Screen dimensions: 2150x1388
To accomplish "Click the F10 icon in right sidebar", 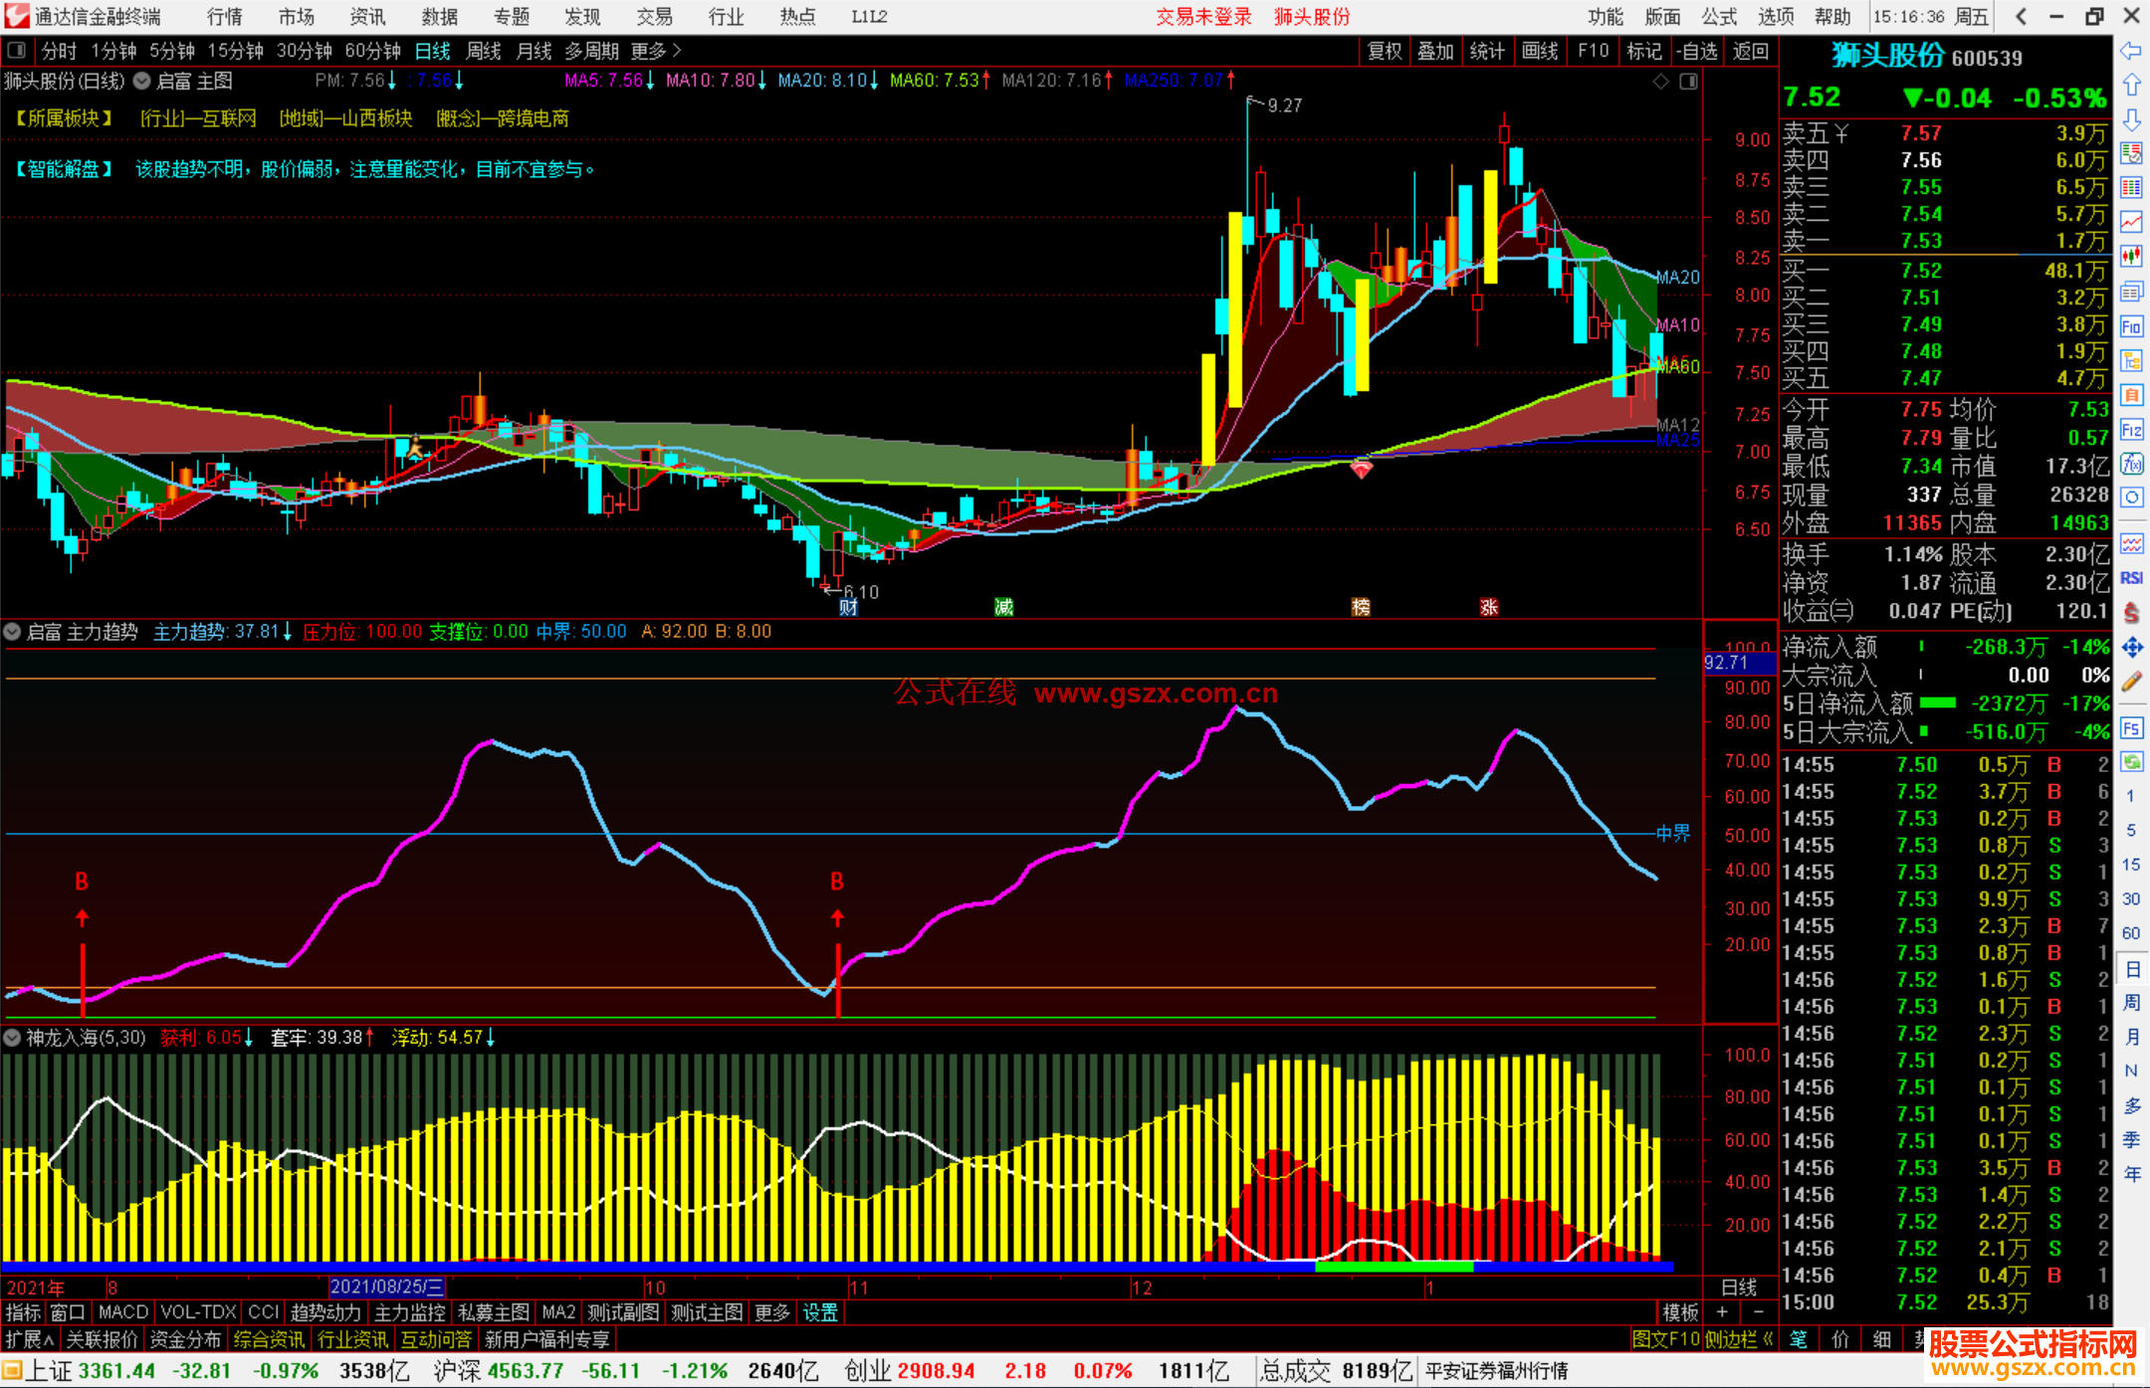I will [2131, 326].
